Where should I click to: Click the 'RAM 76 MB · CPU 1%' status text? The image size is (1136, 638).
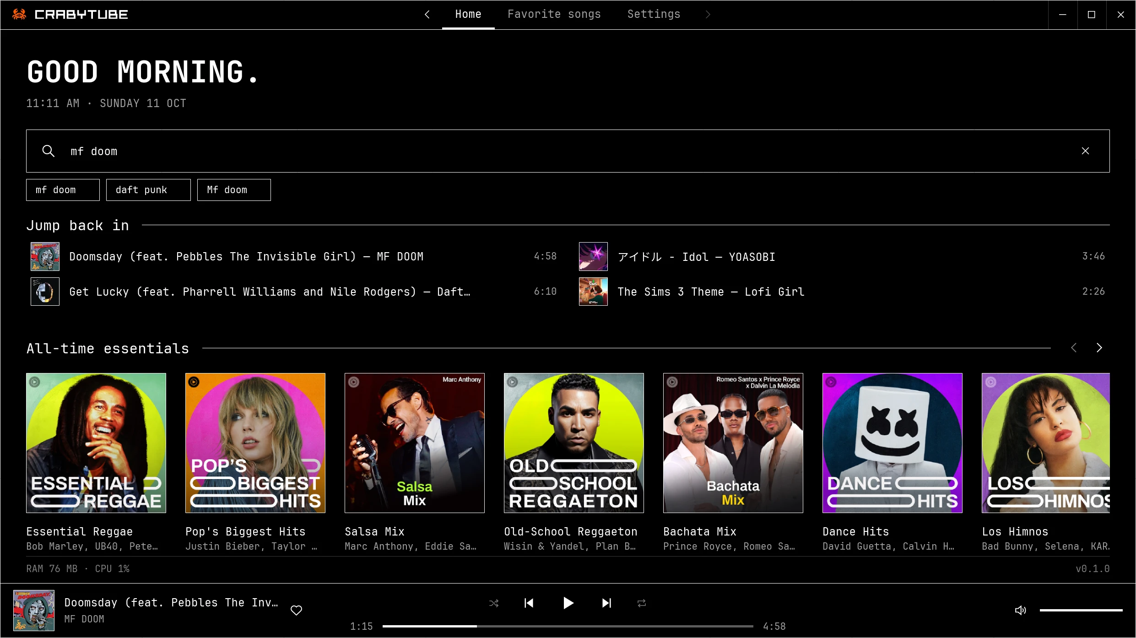(78, 568)
